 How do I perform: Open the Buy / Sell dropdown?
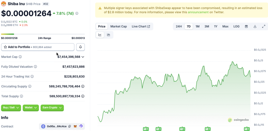coord(11,108)
